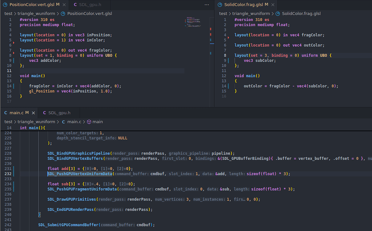
Task: Click the GLSL icon on PositionColor.vert.glsl tab
Action: click(x=6, y=5)
